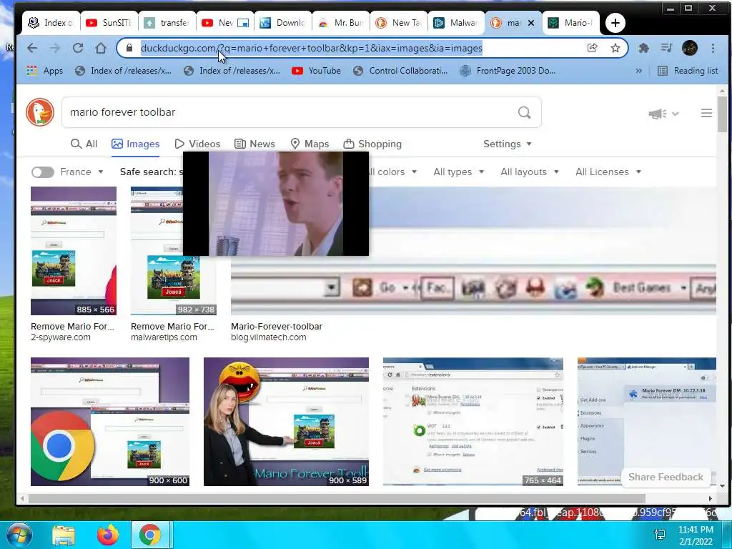Viewport: 732px width, 549px height.
Task: Share this page from the address bar
Action: pyautogui.click(x=593, y=48)
